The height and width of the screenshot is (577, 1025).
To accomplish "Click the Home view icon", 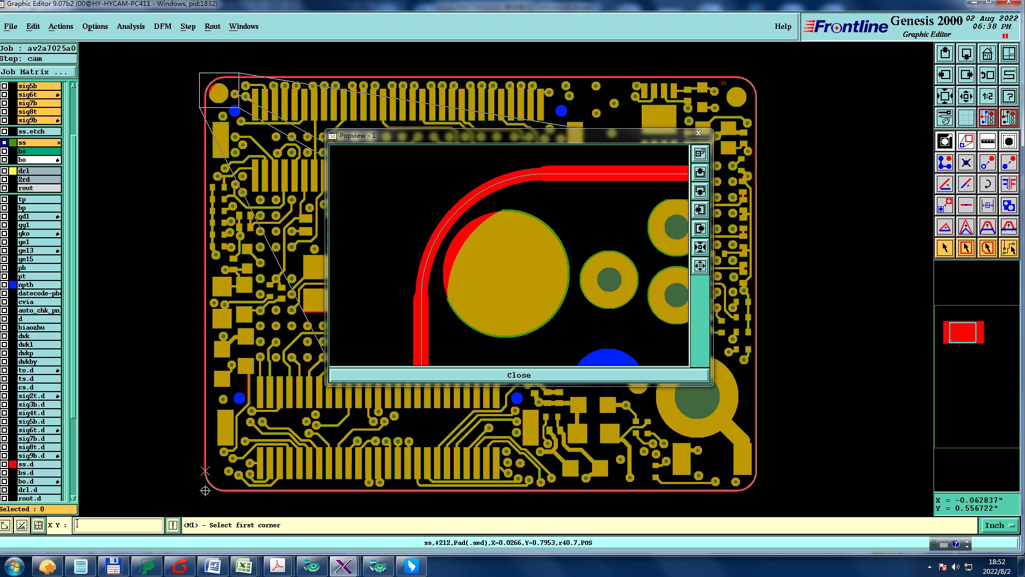I will (x=987, y=53).
